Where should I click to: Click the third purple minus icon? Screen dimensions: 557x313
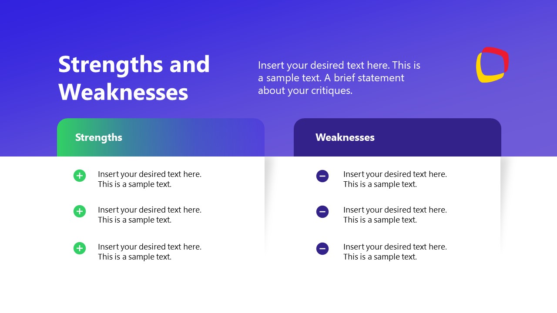pos(322,249)
